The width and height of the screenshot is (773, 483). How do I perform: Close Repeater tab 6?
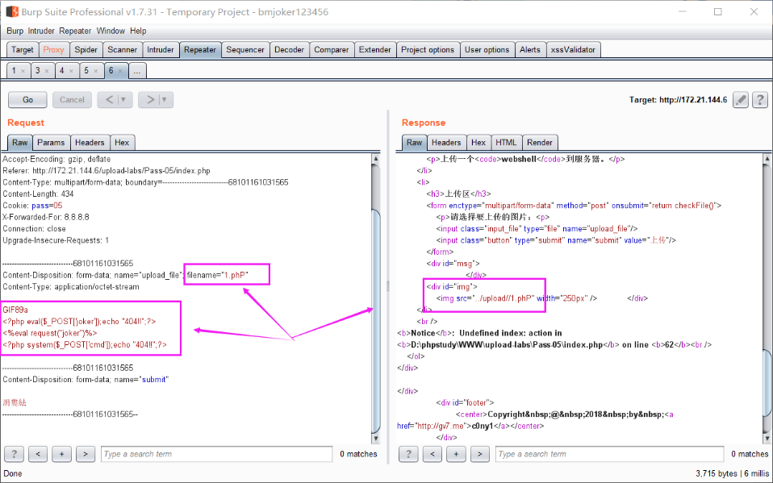click(x=119, y=71)
